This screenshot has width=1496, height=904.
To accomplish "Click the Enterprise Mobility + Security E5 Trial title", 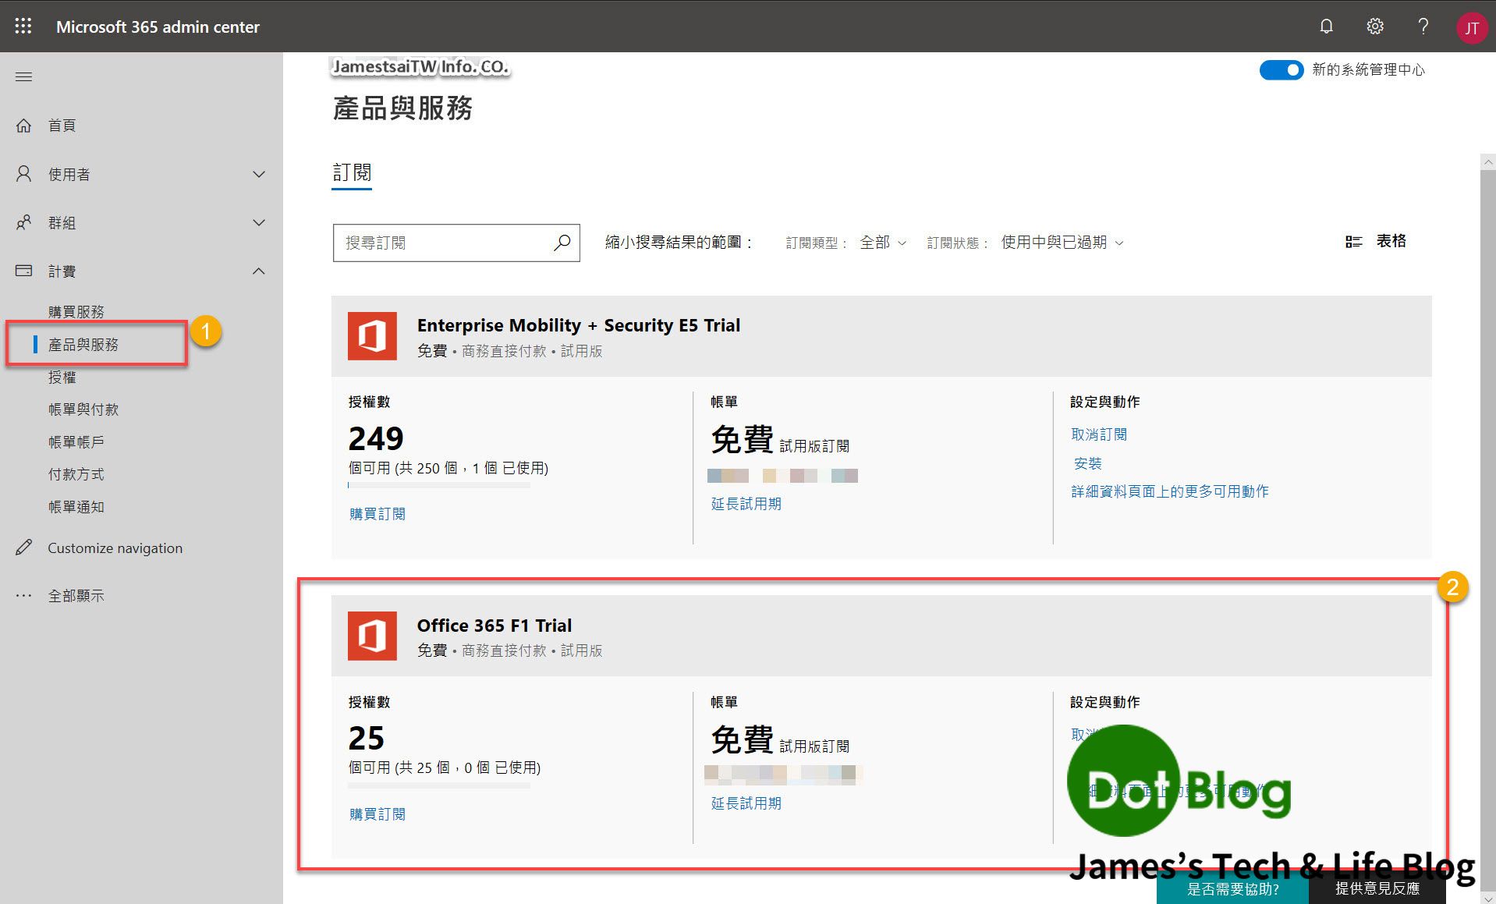I will [x=579, y=325].
